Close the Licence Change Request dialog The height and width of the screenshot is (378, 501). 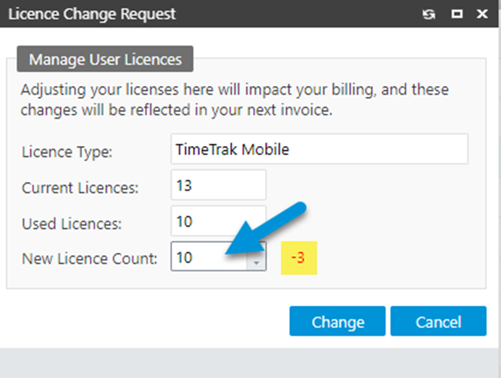coord(482,14)
